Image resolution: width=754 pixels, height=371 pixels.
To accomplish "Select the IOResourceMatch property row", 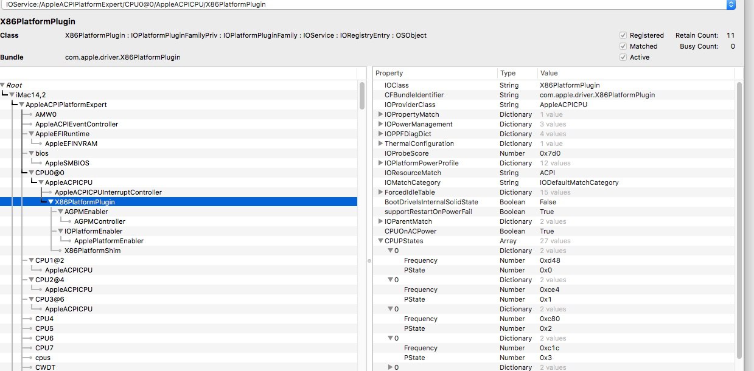I will [554, 173].
